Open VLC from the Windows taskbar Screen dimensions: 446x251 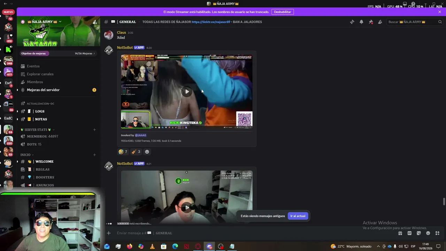[x=152, y=246]
